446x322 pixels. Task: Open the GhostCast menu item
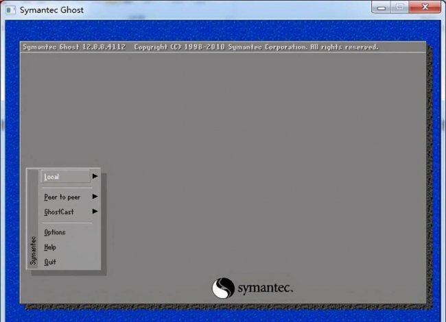(59, 212)
